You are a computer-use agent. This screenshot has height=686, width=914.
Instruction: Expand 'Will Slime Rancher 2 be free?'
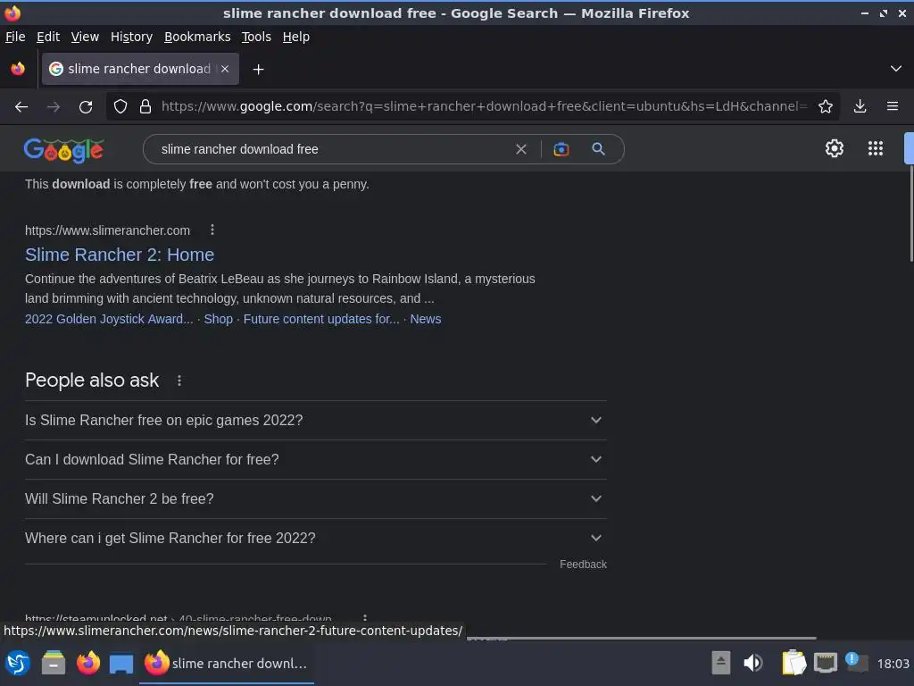coord(315,498)
